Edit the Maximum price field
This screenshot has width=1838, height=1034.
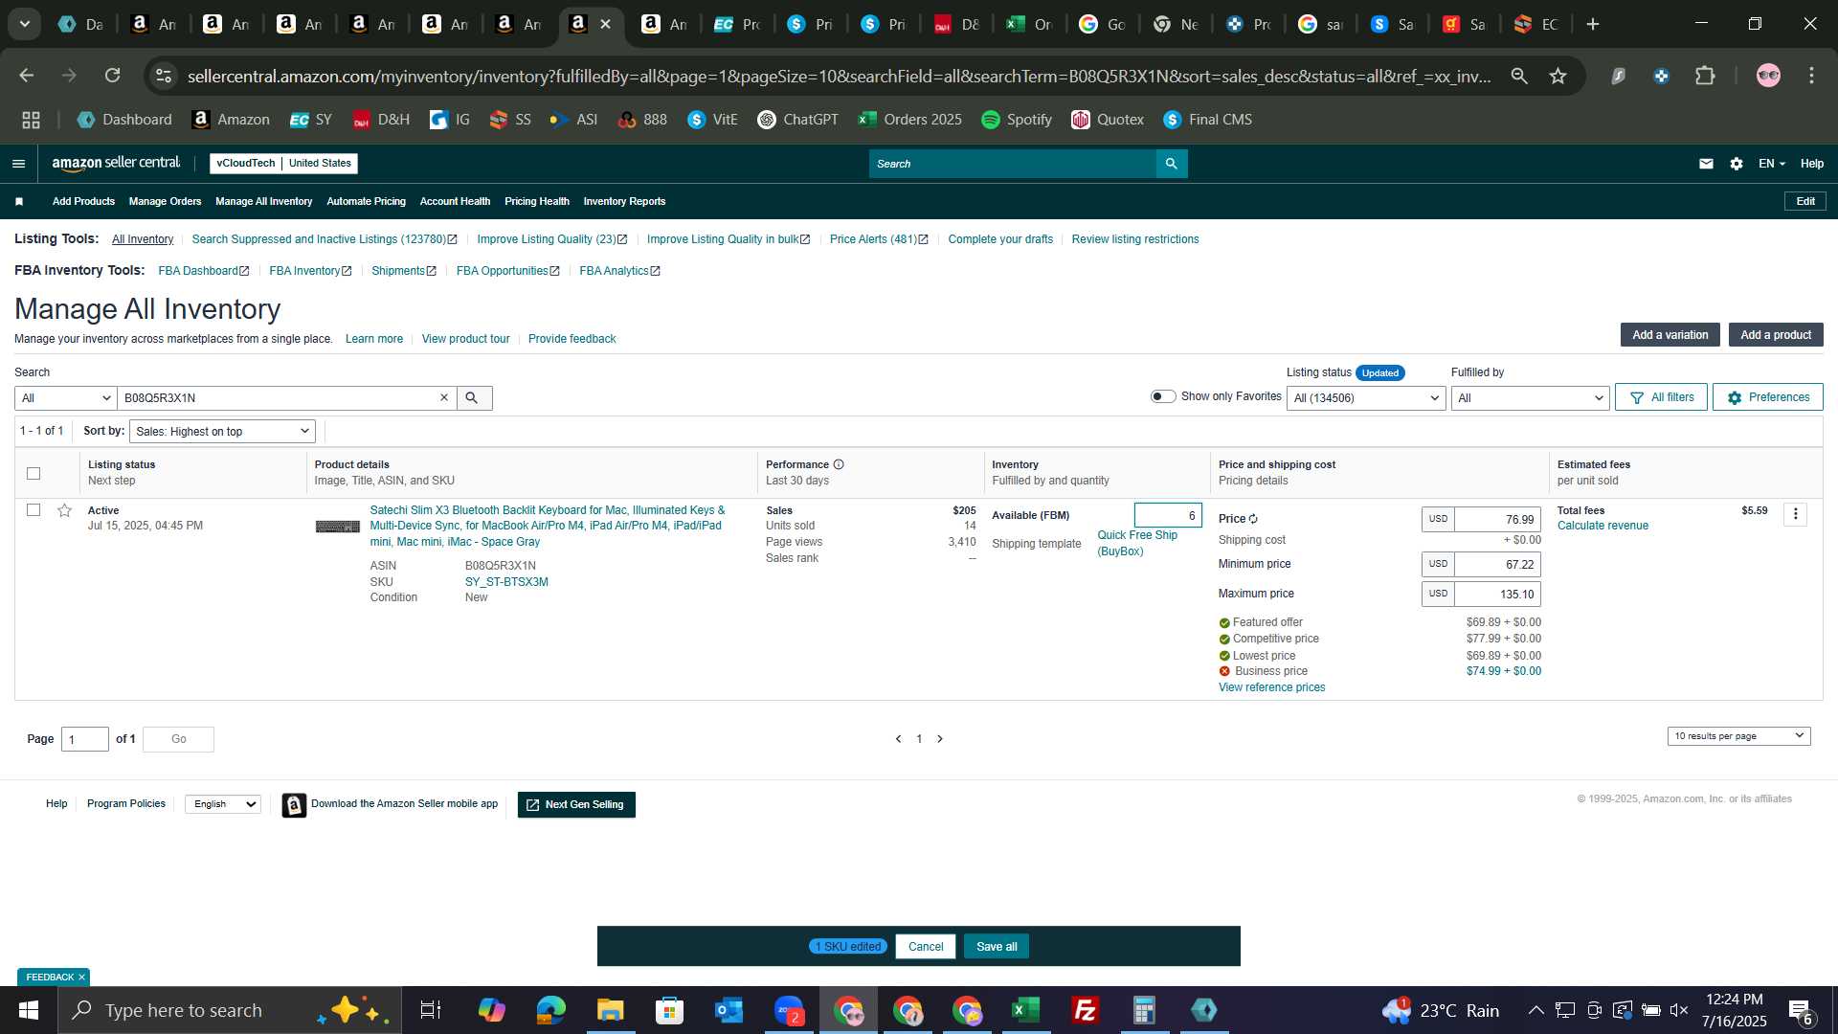(1497, 594)
